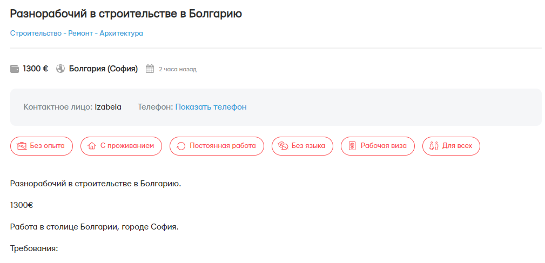This screenshot has width=545, height=263.
Task: Click the passport icon in 'Рабочая виза' tag
Action: coord(352,146)
